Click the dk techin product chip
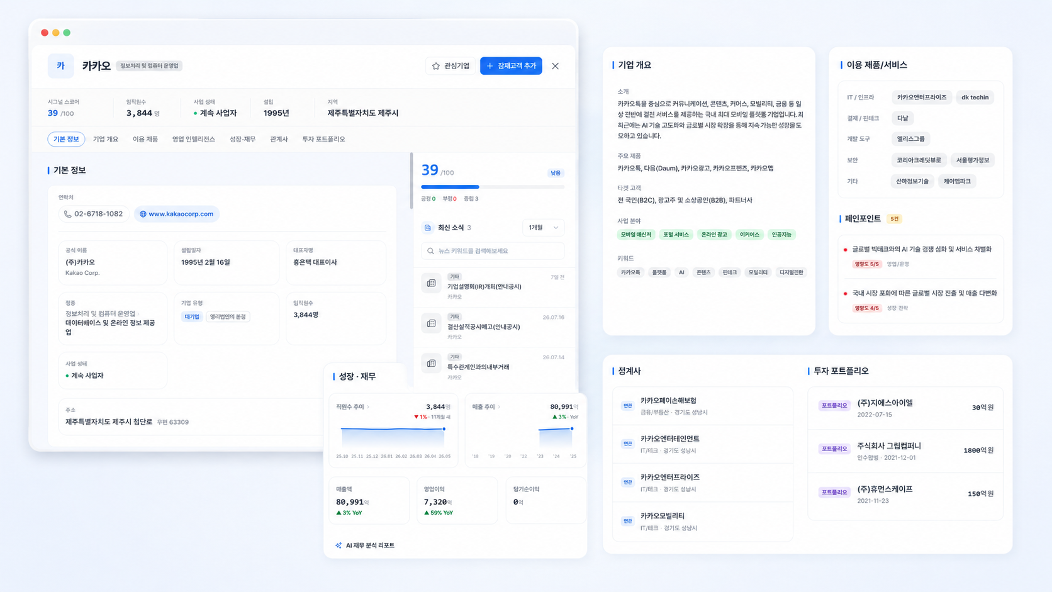This screenshot has height=592, width=1052. point(975,98)
